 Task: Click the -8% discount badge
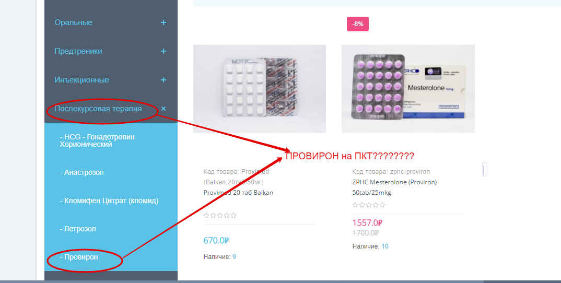click(x=357, y=24)
